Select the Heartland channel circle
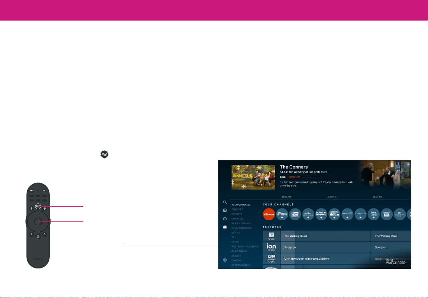 coord(361,214)
